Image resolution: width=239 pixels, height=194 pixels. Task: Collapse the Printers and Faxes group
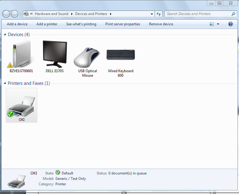(5, 83)
